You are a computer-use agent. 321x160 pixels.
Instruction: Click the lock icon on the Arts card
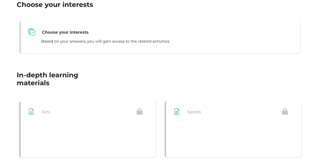(x=140, y=112)
